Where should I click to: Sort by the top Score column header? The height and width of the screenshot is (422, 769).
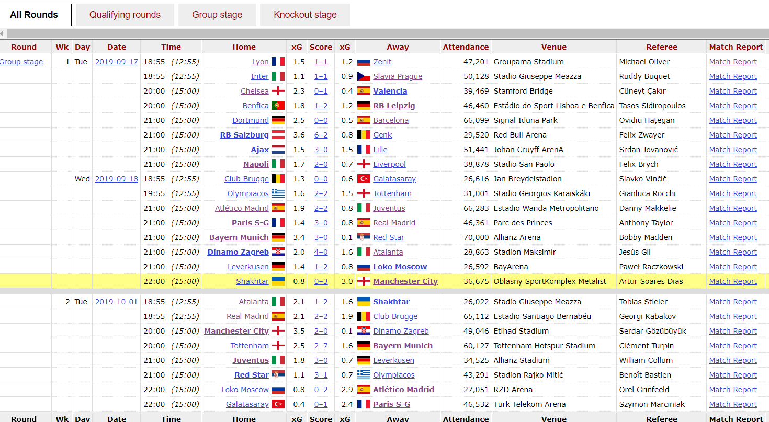click(321, 47)
